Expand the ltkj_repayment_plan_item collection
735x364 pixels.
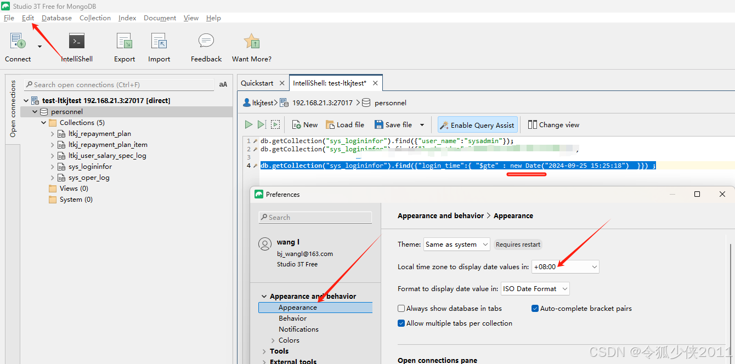[53, 144]
